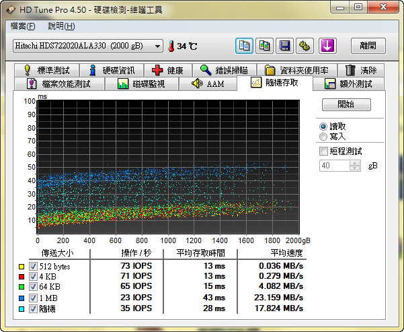This screenshot has height=332, width=404.
Task: Click the gB size input field
Action: [335, 166]
